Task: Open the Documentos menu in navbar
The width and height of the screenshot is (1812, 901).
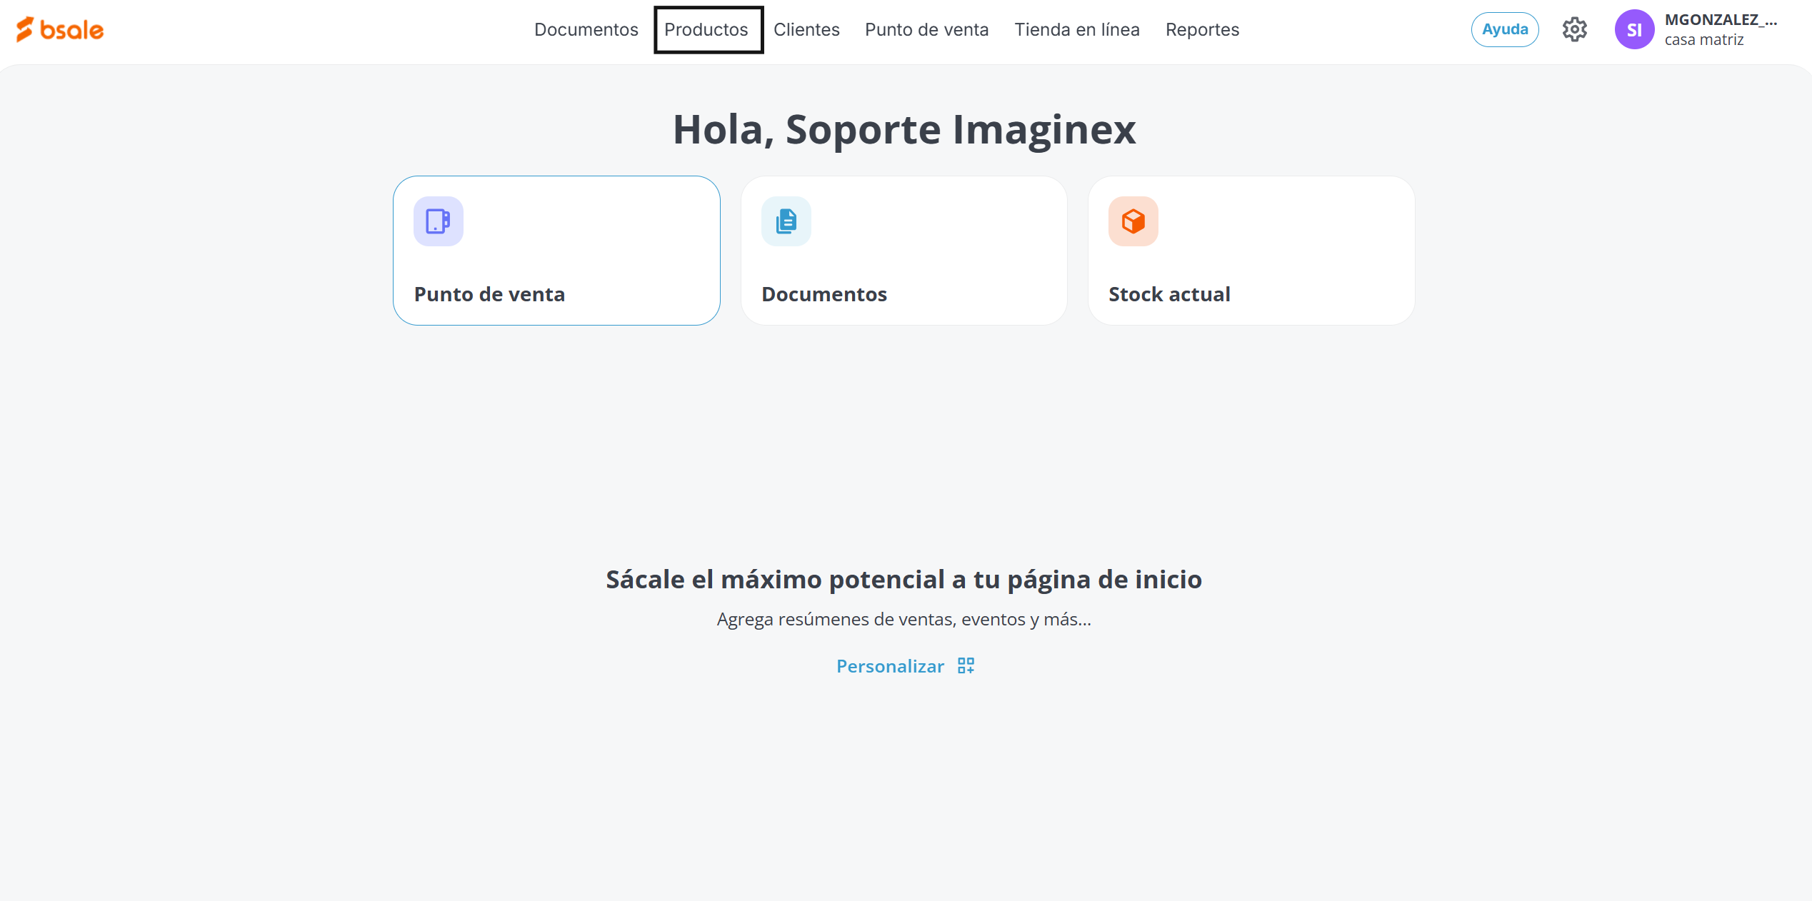Action: [x=586, y=29]
